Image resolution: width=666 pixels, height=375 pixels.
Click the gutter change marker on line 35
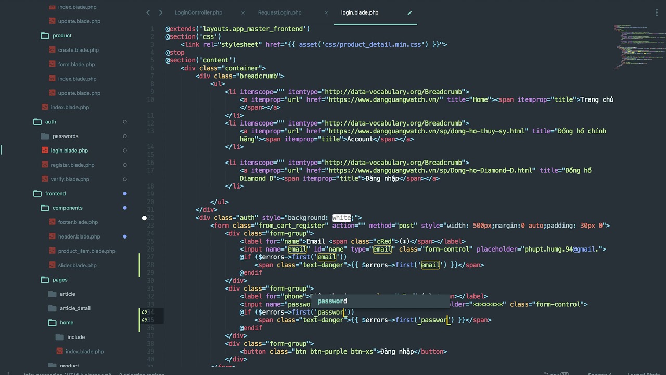[144, 320]
